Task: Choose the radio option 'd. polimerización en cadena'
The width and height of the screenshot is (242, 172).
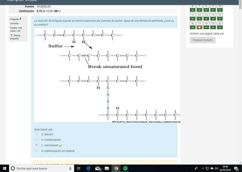Action: pyautogui.click(x=36, y=151)
